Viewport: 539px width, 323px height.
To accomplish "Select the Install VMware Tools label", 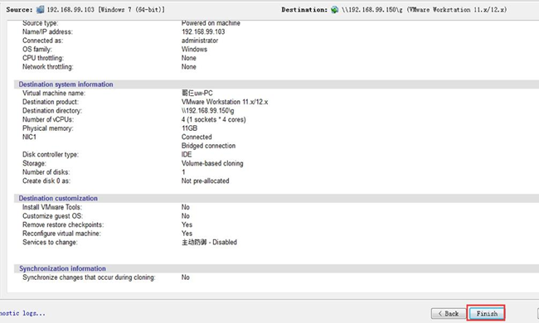I will [x=52, y=207].
